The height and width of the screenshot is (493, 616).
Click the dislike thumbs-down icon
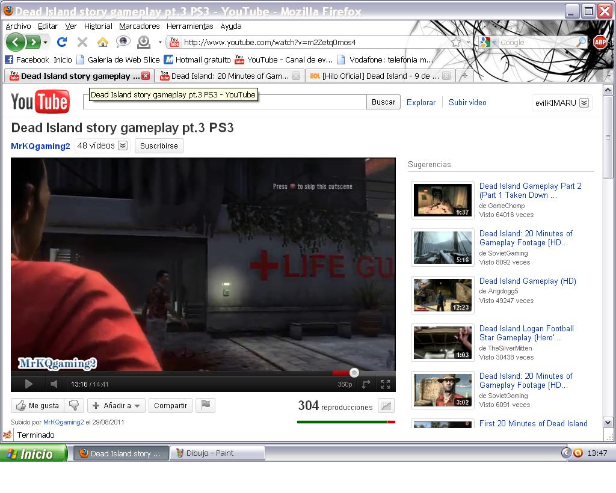74,405
